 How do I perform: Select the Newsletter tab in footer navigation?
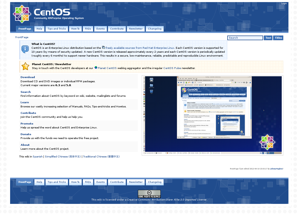[x=136, y=182]
